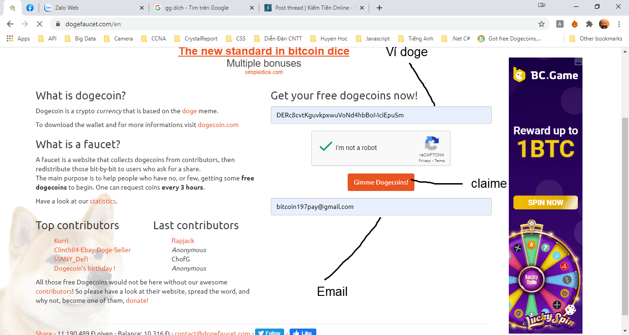Click the reCAPTCHA logo
This screenshot has height=335, width=629.
pyautogui.click(x=431, y=144)
